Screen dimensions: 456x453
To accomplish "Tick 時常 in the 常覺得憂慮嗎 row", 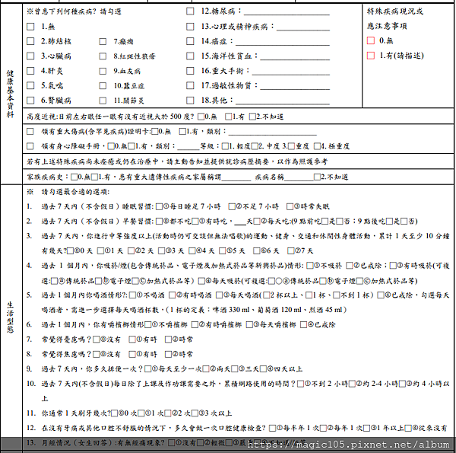I will point(168,339).
